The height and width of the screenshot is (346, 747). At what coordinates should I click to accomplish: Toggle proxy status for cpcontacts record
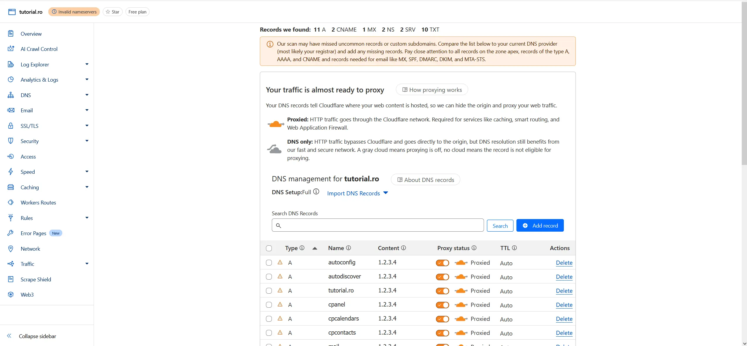(x=442, y=333)
